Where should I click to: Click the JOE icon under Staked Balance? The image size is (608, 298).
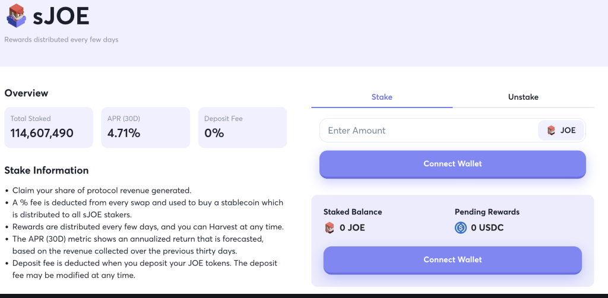coord(329,227)
